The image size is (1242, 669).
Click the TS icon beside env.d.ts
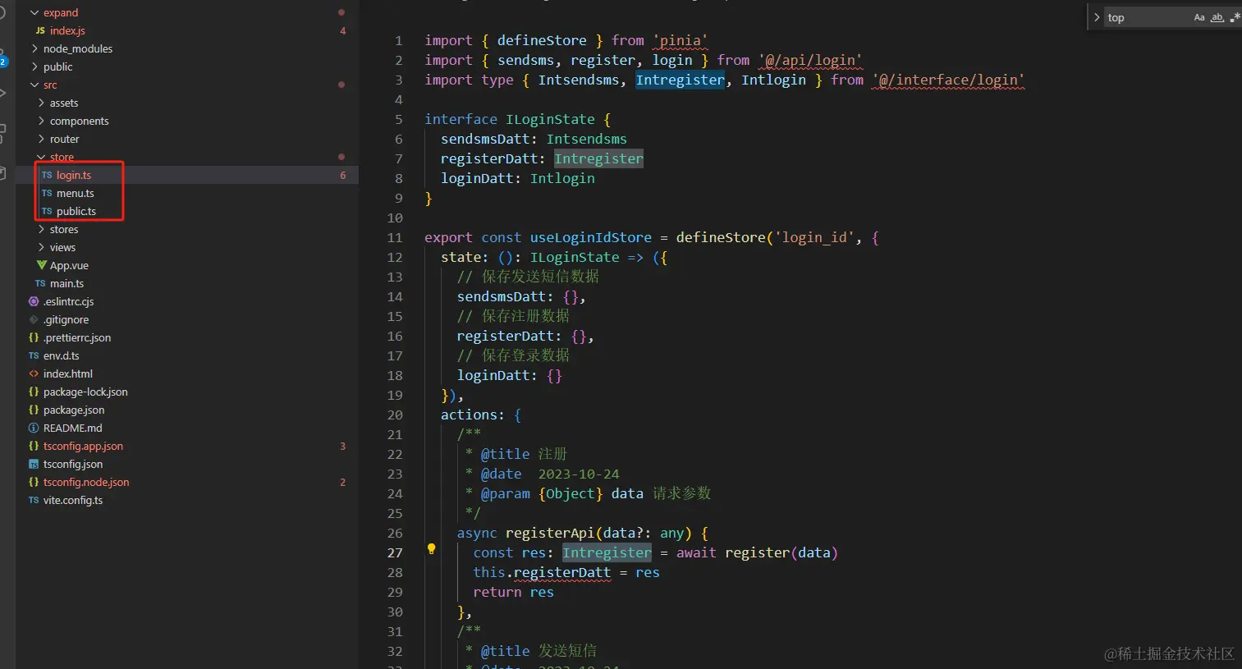(x=34, y=355)
